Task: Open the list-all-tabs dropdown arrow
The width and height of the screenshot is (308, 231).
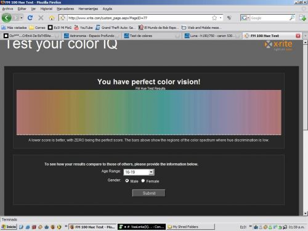Action: click(306, 36)
